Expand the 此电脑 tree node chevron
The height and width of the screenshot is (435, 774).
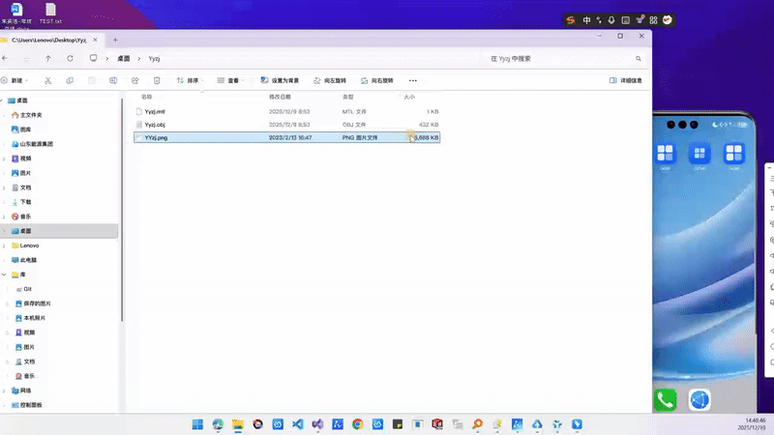[x=5, y=260]
